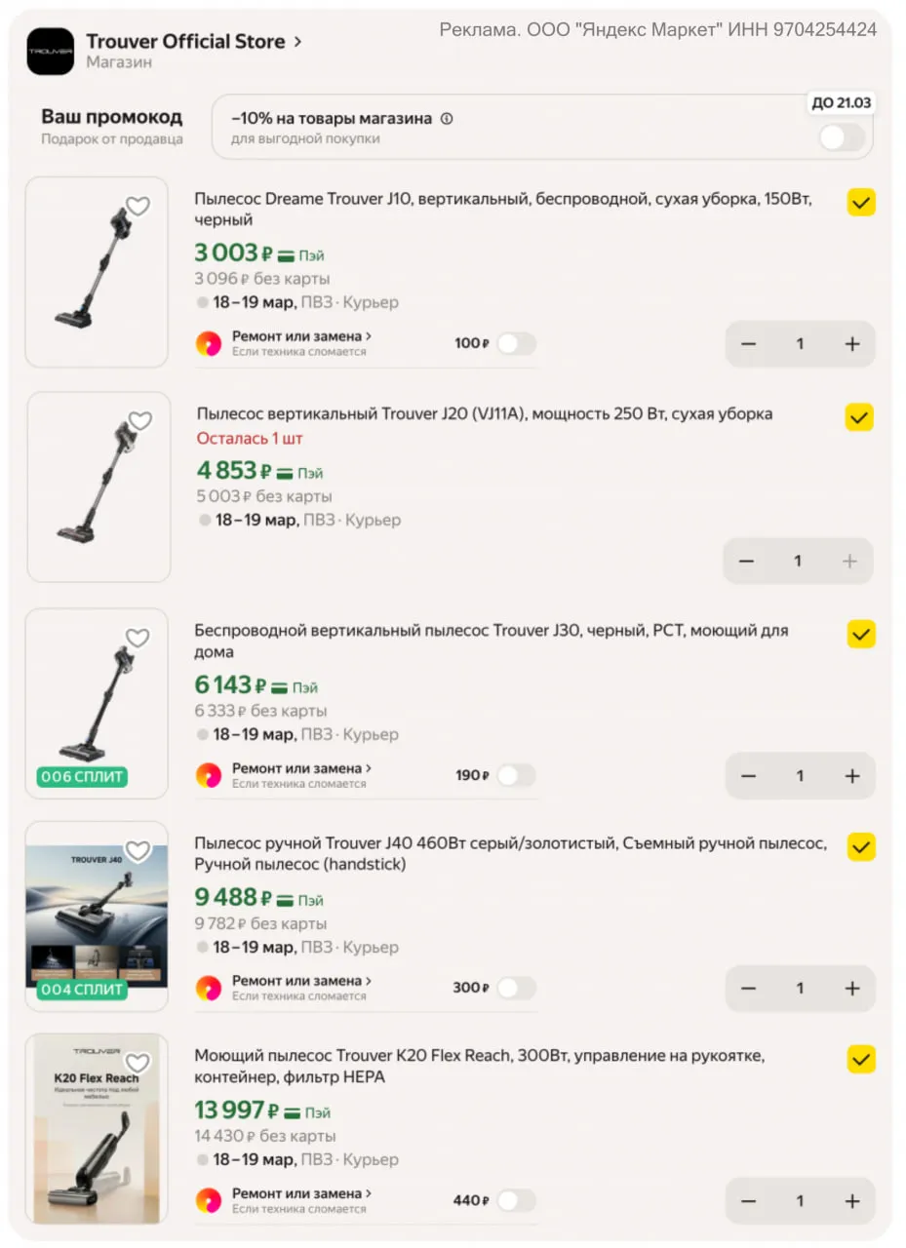View Trouver J40 product thumbnail

97,916
